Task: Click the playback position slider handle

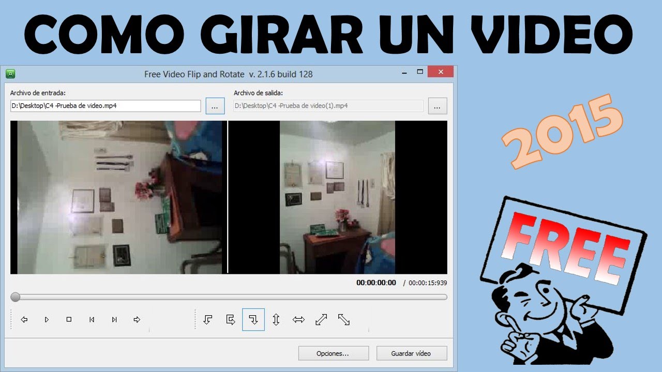Action: pyautogui.click(x=16, y=297)
